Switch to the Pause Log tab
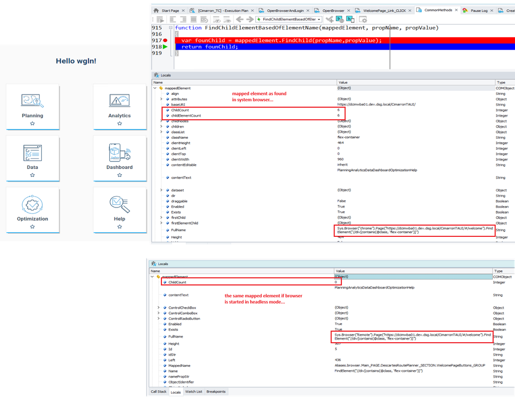This screenshot has height=402, width=515. tap(479, 10)
